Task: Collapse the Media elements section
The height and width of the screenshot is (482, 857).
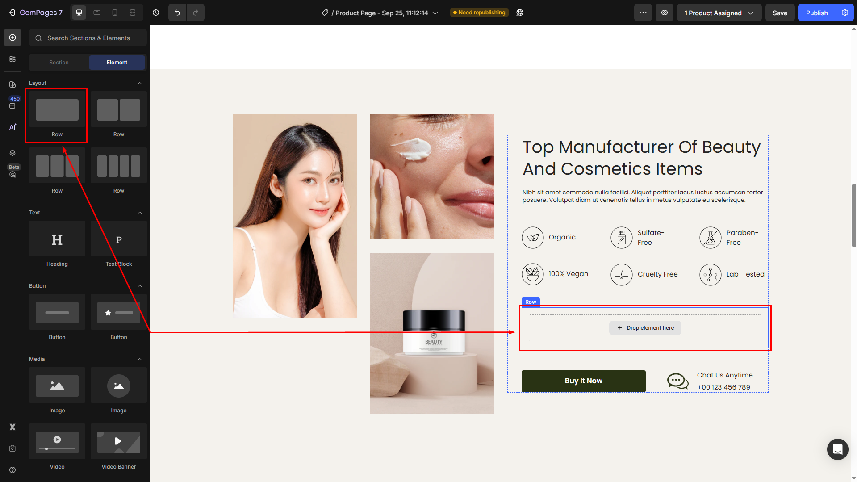Action: (x=140, y=359)
